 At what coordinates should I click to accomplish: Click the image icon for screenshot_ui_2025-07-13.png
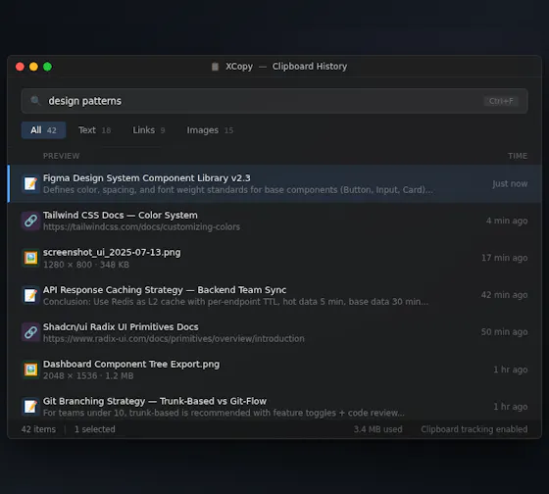coord(30,258)
